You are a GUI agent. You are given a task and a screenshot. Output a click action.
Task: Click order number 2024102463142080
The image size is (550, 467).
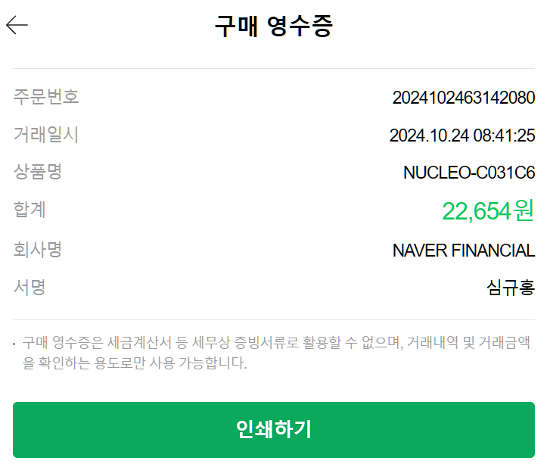(463, 98)
